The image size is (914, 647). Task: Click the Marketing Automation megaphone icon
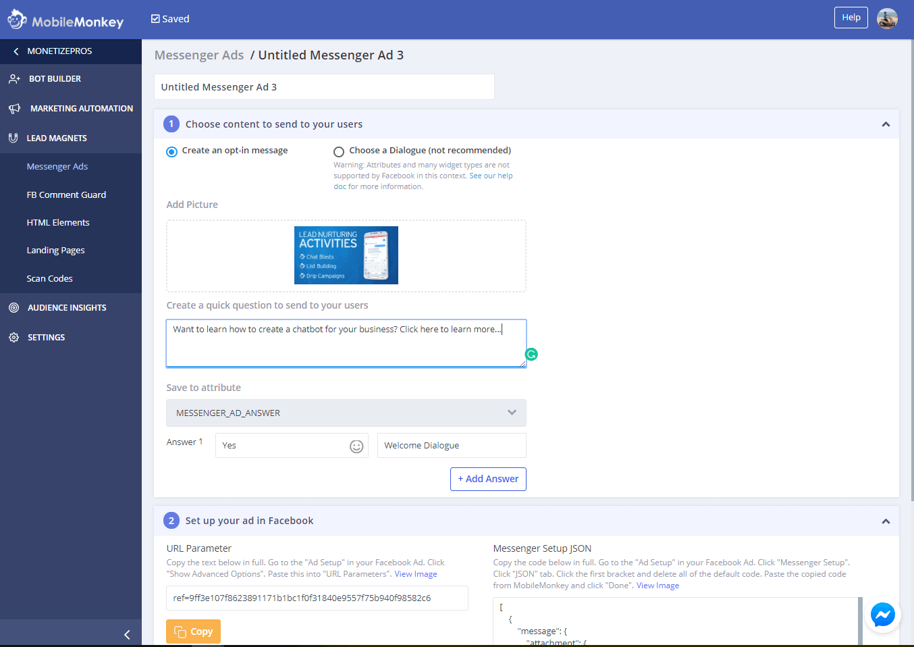pyautogui.click(x=14, y=109)
